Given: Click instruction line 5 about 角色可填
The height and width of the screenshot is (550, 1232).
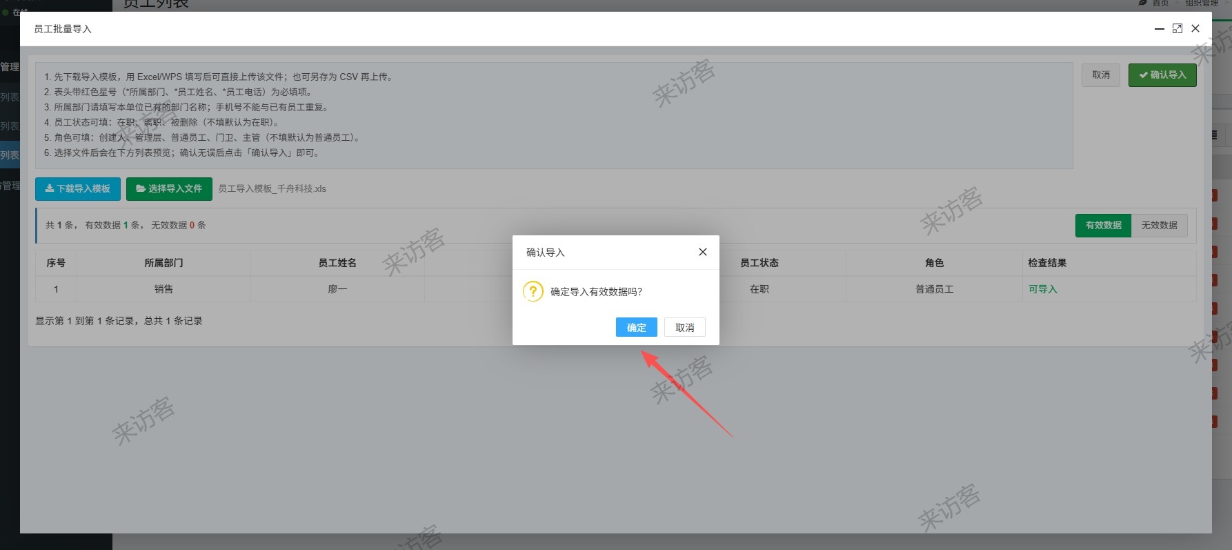Looking at the screenshot, I should pyautogui.click(x=203, y=137).
